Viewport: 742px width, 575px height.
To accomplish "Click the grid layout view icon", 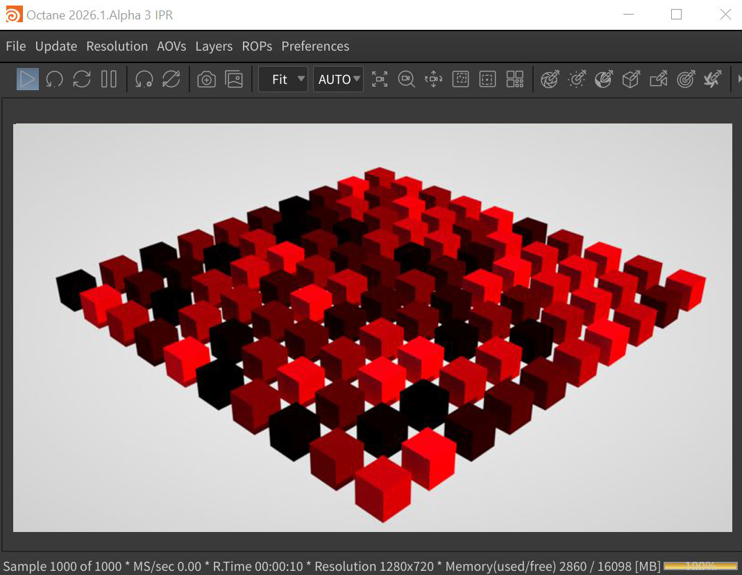I will tap(515, 79).
